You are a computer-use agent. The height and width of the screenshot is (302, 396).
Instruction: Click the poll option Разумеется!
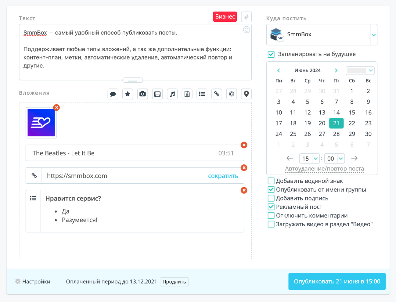pyautogui.click(x=80, y=220)
